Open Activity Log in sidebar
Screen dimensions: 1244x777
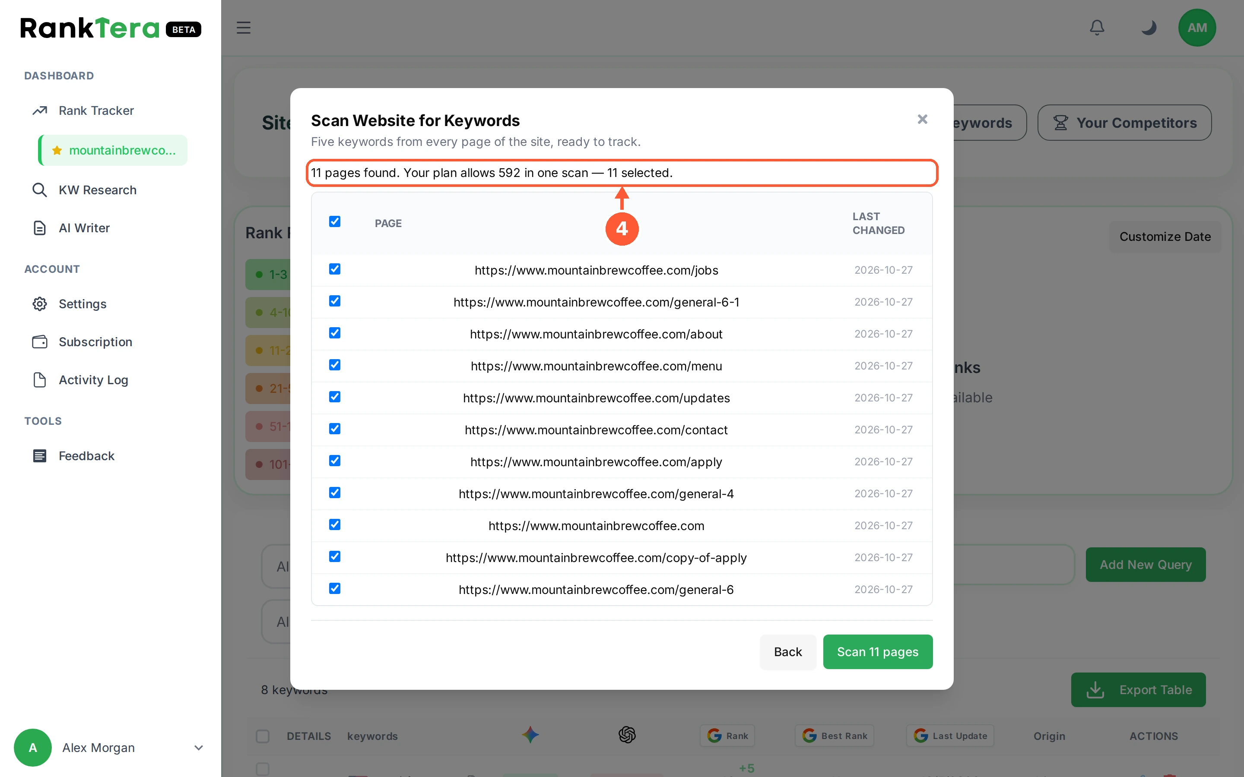[93, 380]
